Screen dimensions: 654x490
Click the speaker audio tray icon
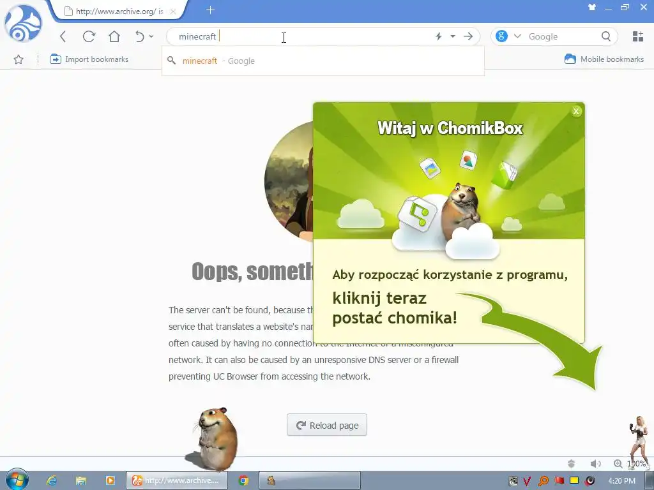tap(589, 481)
